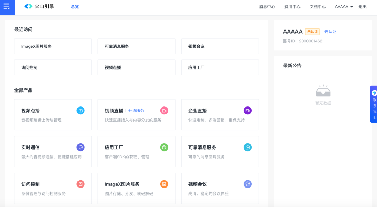This screenshot has width=377, height=207.
Task: Click the blue 视频点播 product icon
Action: pos(81,111)
